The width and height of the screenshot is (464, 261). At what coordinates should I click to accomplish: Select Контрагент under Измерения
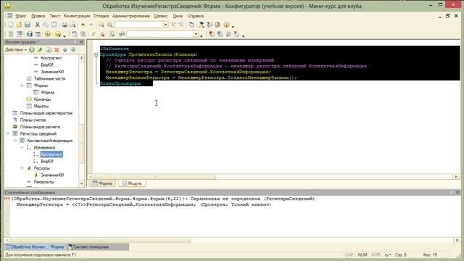[x=51, y=154]
